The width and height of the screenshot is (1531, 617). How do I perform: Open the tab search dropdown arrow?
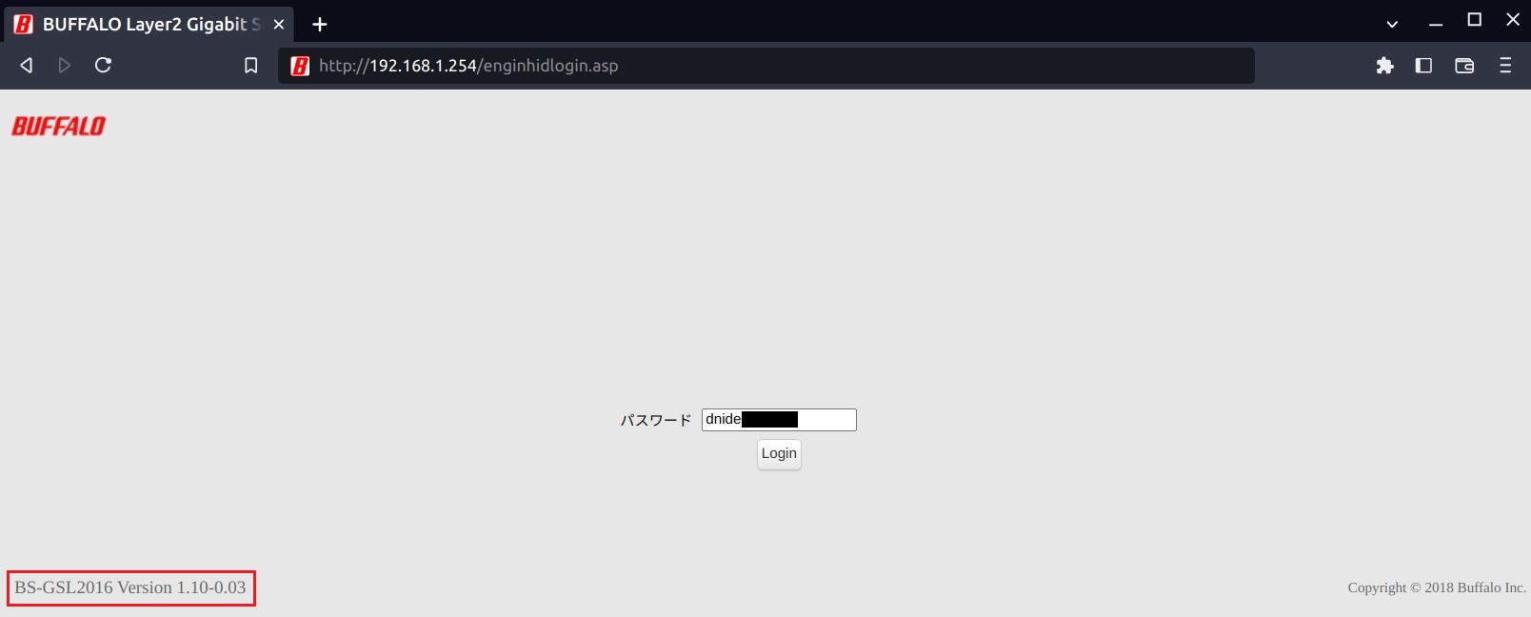coord(1392,24)
